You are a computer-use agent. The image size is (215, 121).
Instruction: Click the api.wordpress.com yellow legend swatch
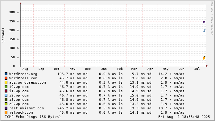tap(6, 82)
